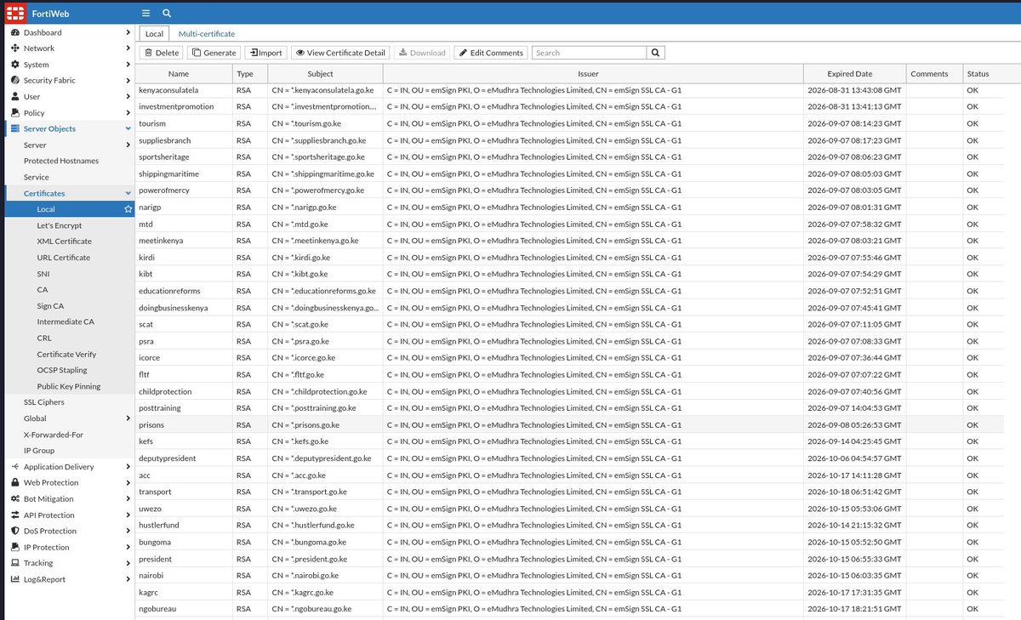Expand the Network menu chevron
Screen dimensions: 1021x620
click(128, 48)
